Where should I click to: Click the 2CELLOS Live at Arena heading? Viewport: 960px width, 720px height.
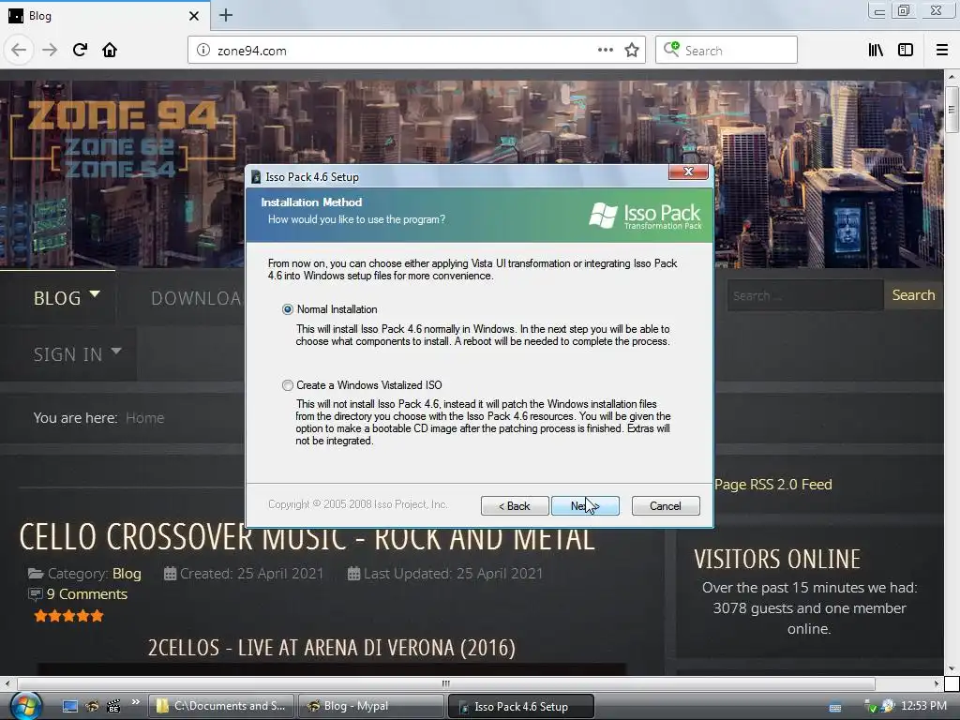pos(331,647)
